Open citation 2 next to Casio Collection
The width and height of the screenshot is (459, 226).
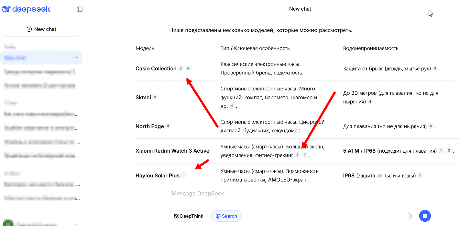[180, 68]
